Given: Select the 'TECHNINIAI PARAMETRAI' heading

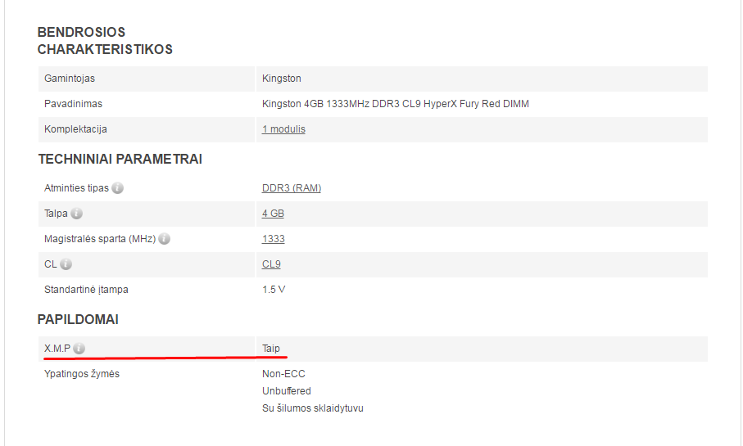Looking at the screenshot, I should pyautogui.click(x=120, y=159).
